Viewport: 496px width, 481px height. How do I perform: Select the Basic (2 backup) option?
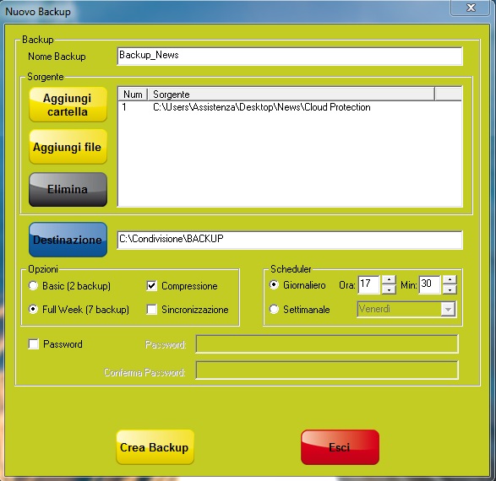click(x=33, y=286)
